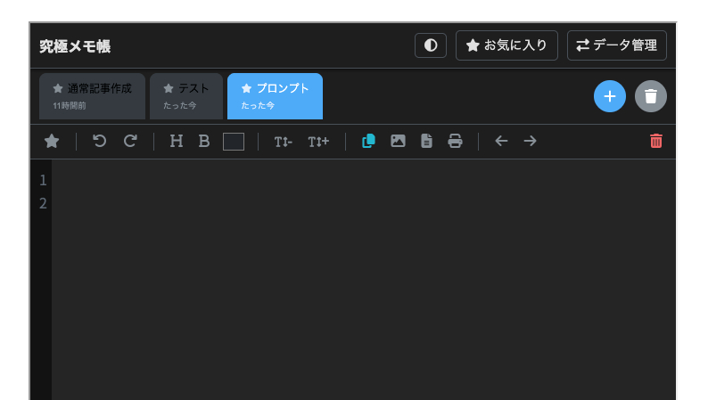Redo the last undone edit
Viewport: 708px width, 400px height.
130,141
